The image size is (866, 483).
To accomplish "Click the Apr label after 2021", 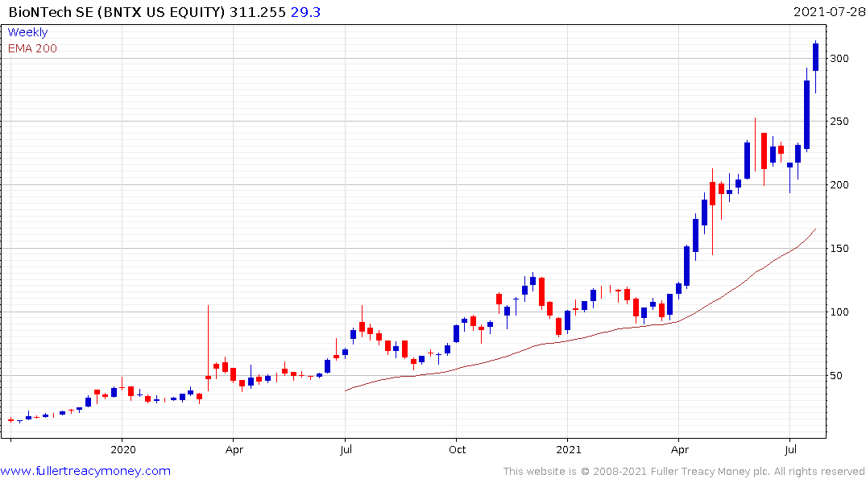I will point(680,449).
